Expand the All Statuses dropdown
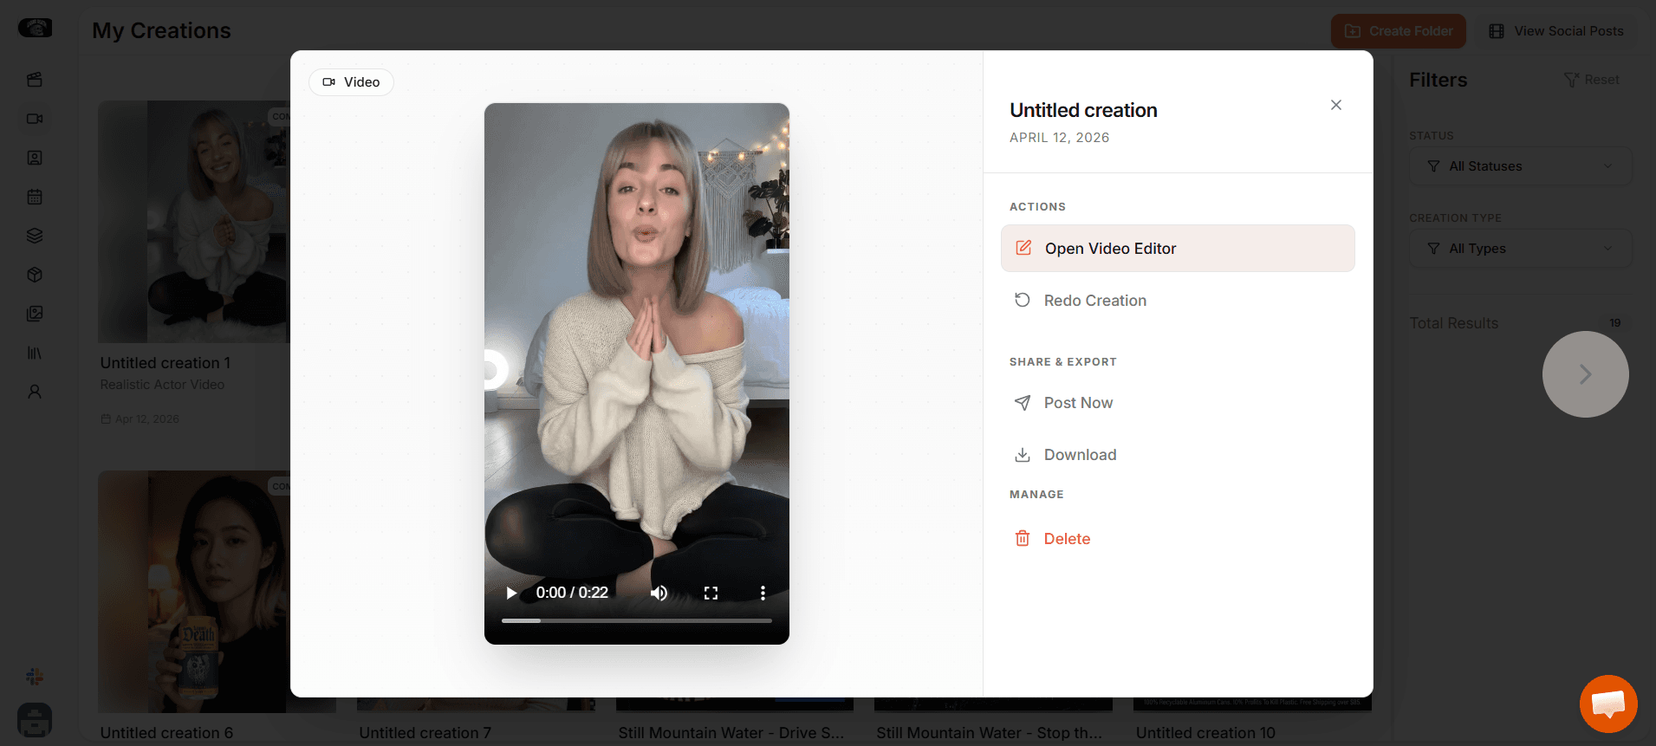Viewport: 1656px width, 746px height. (1521, 166)
